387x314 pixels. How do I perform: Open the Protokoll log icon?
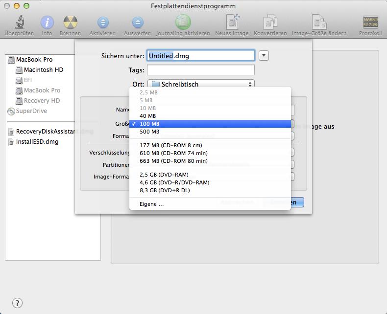[x=370, y=22]
